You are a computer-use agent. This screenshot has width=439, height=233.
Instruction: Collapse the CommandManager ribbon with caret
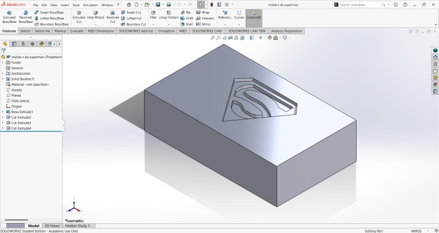click(436, 25)
